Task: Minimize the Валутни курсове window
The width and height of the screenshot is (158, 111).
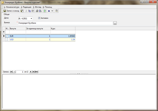Action: coord(142,2)
